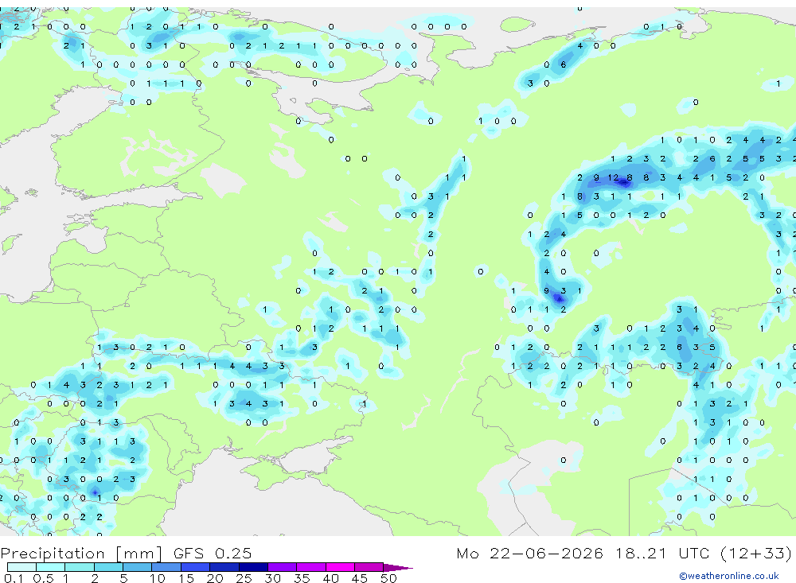Pick the 40–45 mm magenta legend swatch
Image resolution: width=796 pixels, height=583 pixels.
340,567
